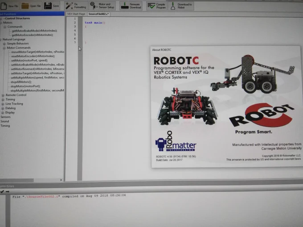Image resolution: width=303 pixels, height=227 pixels.
Task: Switch to the VEX Start Page tab
Action: pos(76,14)
